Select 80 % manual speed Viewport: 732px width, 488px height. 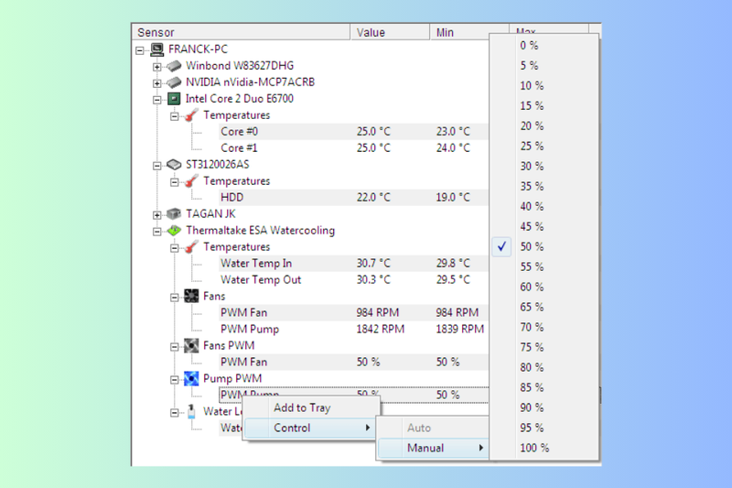(x=544, y=367)
